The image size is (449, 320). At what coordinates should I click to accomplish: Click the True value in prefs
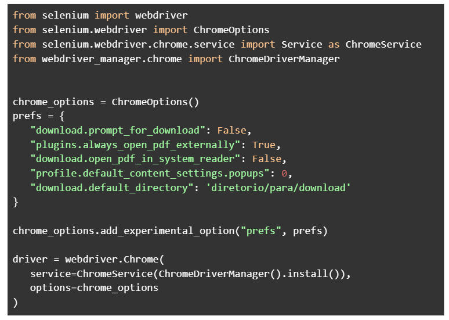[x=264, y=145]
